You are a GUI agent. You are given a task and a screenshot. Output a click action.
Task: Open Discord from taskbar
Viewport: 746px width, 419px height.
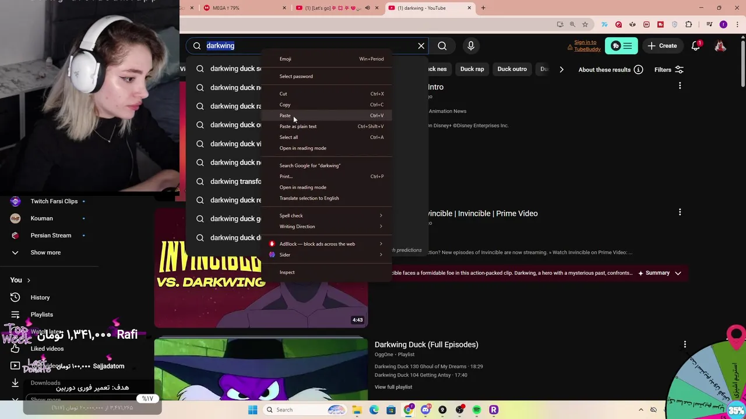[425, 410]
